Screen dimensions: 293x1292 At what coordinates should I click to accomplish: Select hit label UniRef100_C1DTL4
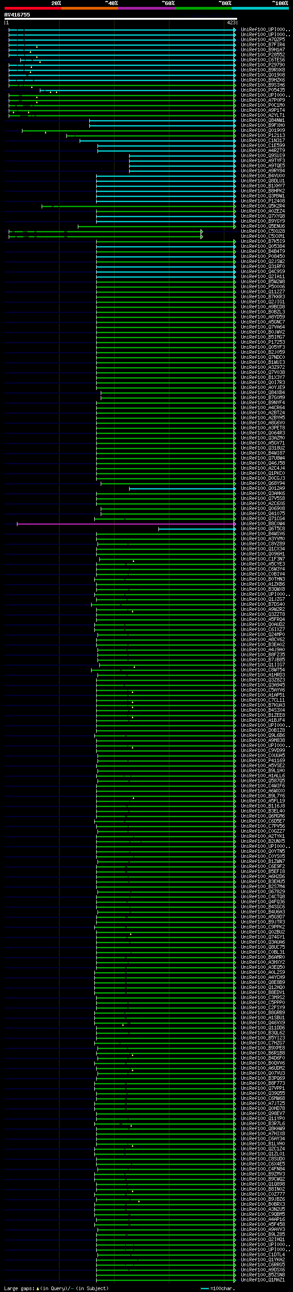(x=263, y=1254)
